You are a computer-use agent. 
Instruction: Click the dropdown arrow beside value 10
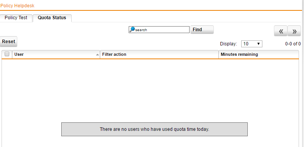click(x=259, y=44)
